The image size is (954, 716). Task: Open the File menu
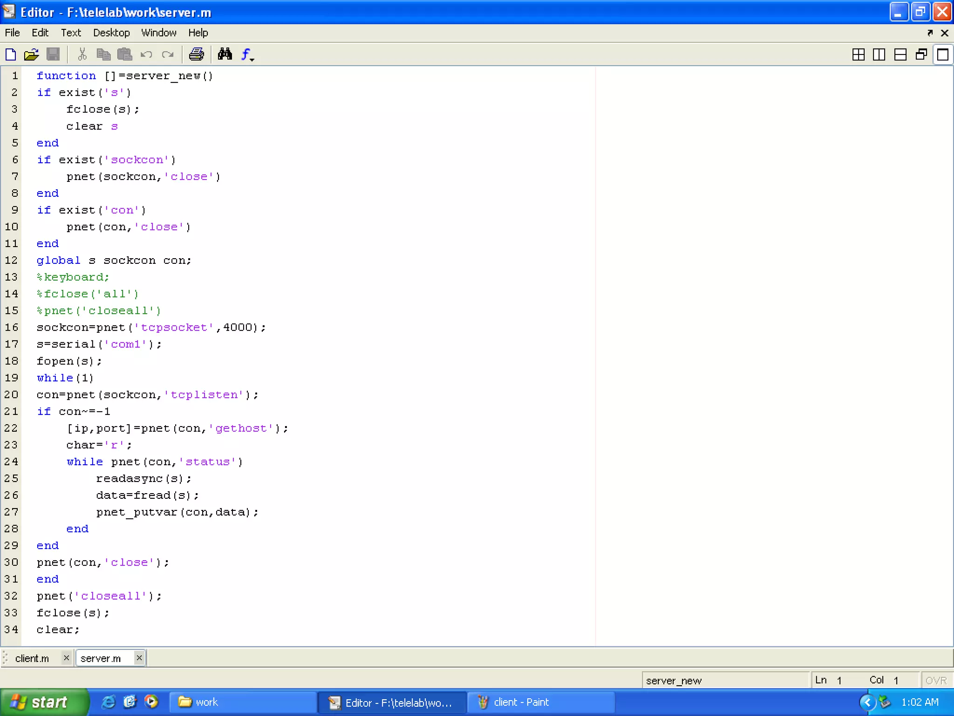(12, 33)
